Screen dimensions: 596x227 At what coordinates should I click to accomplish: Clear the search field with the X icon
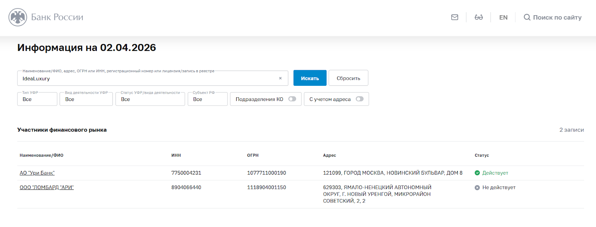(280, 78)
